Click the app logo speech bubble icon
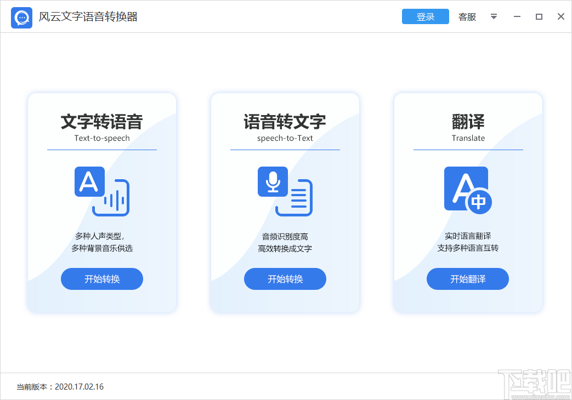 [21, 16]
